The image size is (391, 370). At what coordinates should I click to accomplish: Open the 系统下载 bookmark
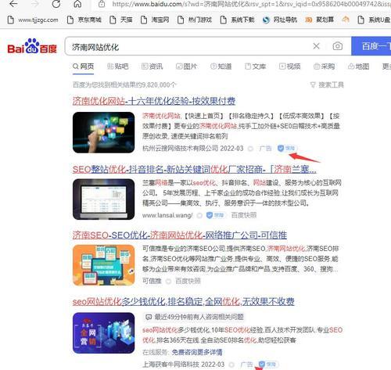point(237,20)
